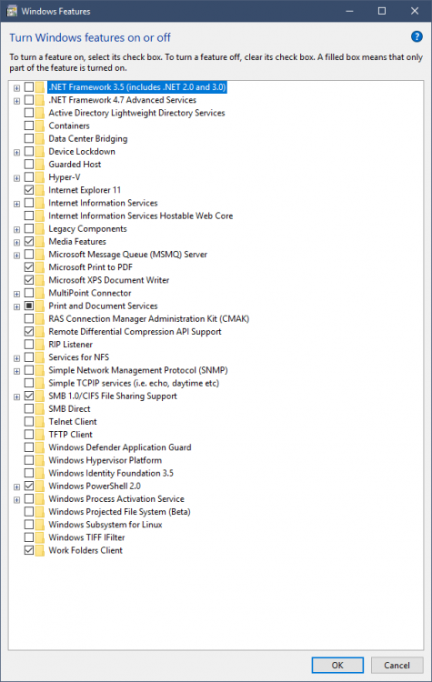Click the Windows Features title bar icon
Screen dimensions: 432x682
click(x=12, y=11)
